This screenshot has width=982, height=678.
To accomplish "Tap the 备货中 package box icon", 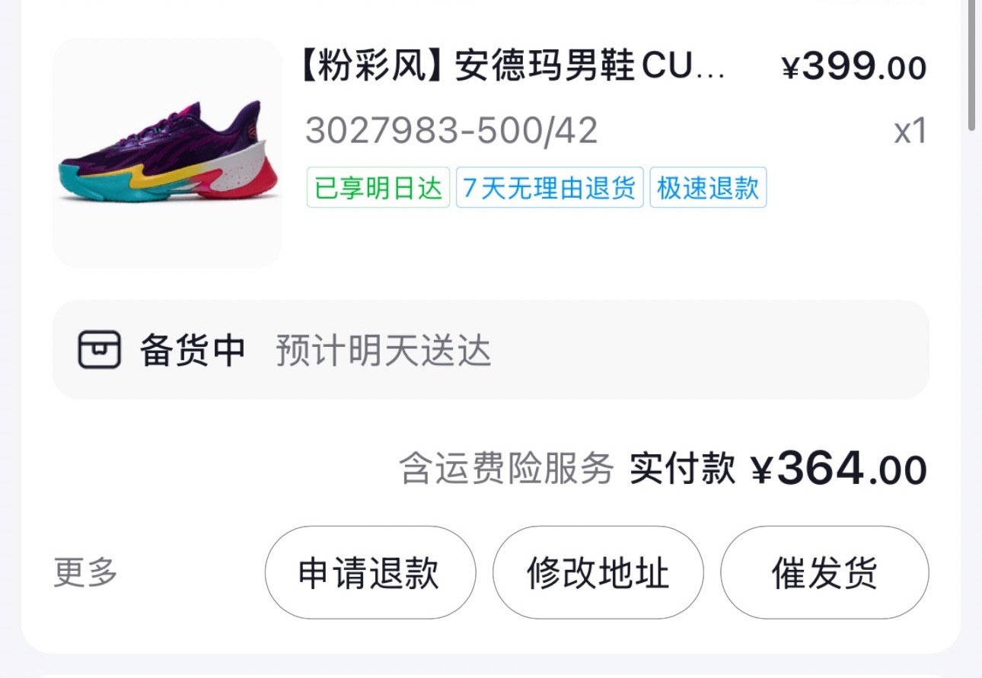I will click(x=99, y=350).
